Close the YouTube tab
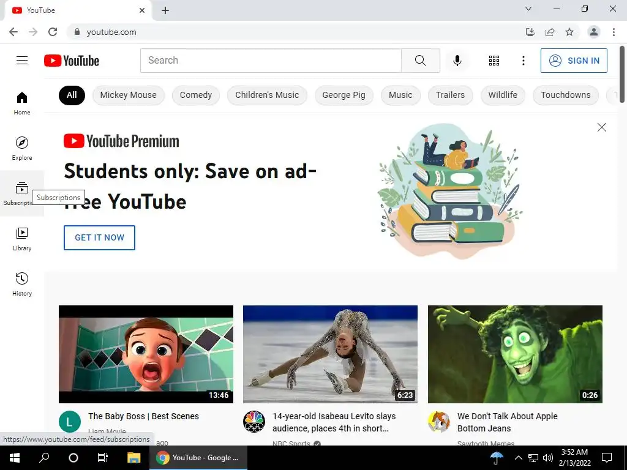Screen dimensions: 627x470 pos(142,10)
